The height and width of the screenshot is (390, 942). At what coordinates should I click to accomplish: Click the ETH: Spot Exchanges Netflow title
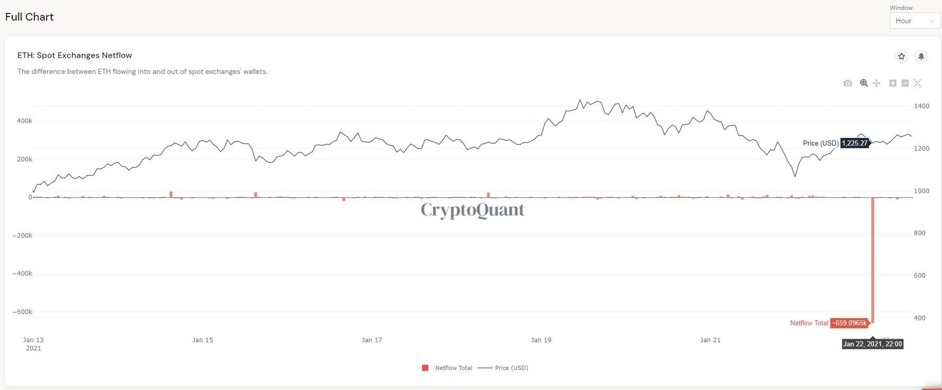(74, 55)
